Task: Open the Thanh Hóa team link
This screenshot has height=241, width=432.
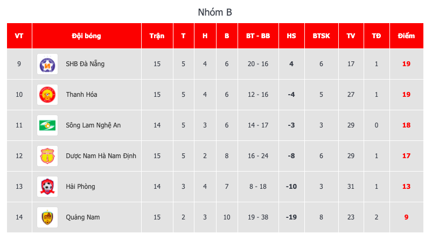Action: tap(81, 95)
